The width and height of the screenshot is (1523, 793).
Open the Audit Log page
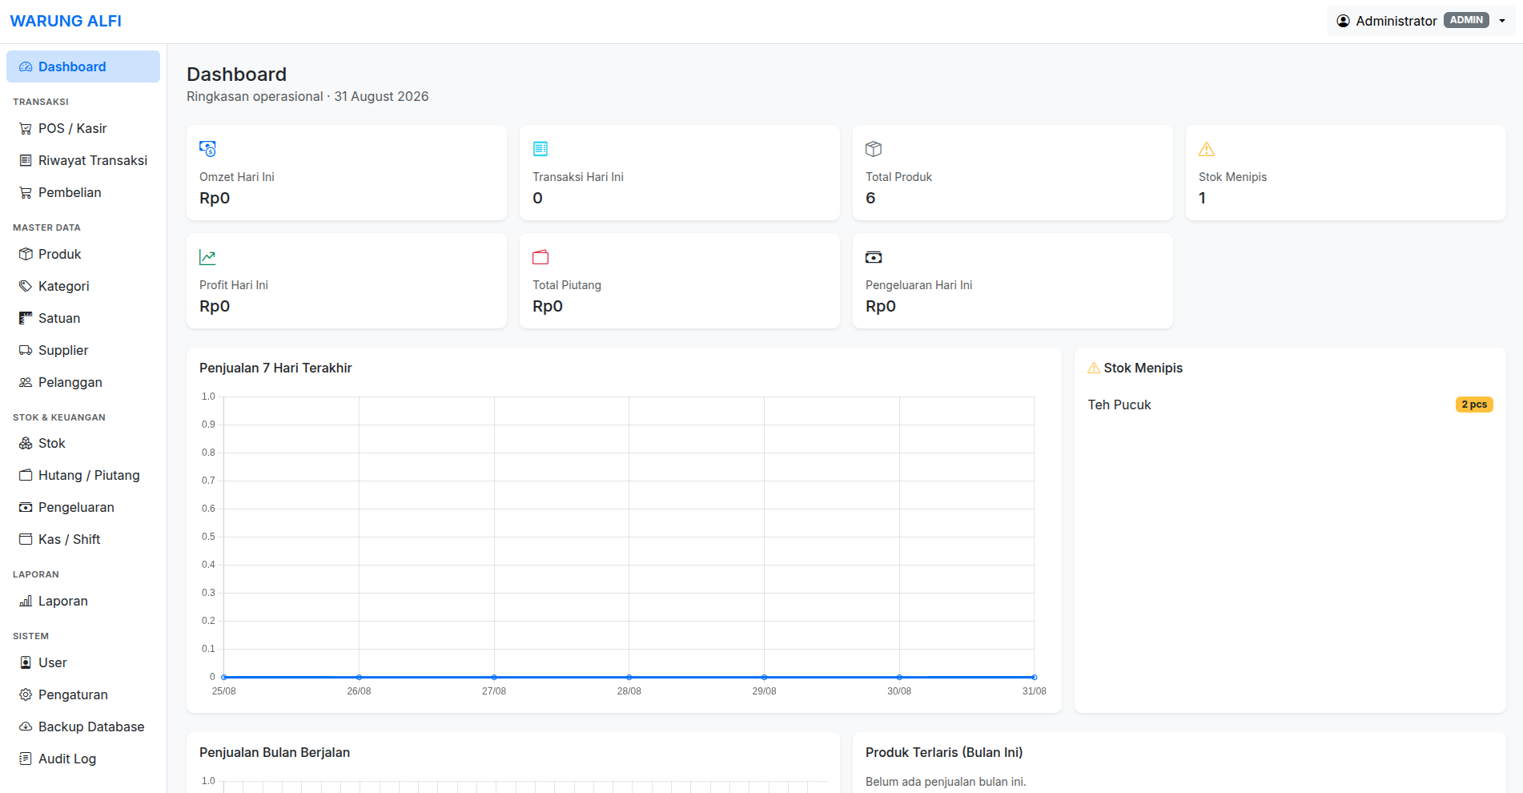[x=83, y=759]
